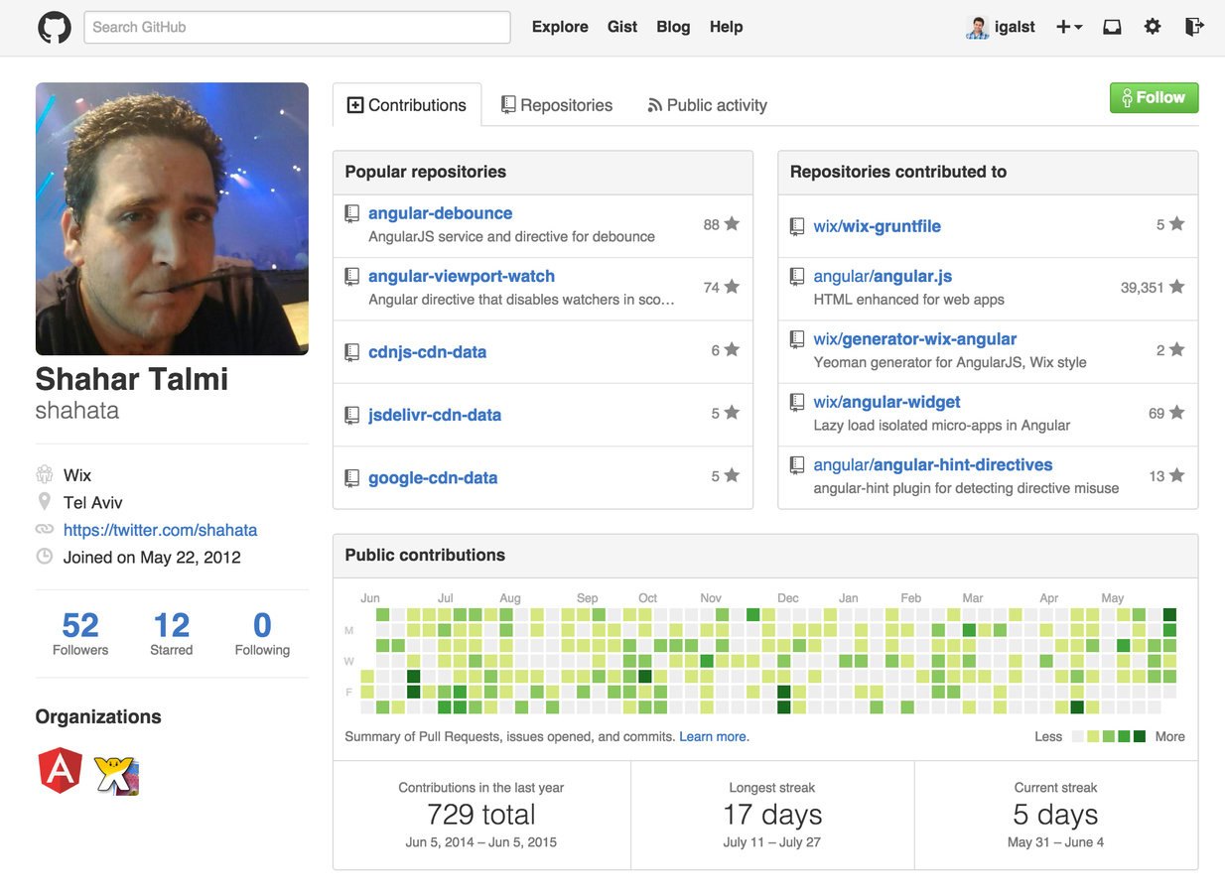Viewport: 1225px width, 893px height.
Task: Click Shahar Talmi's profile photo
Action: pyautogui.click(x=172, y=218)
